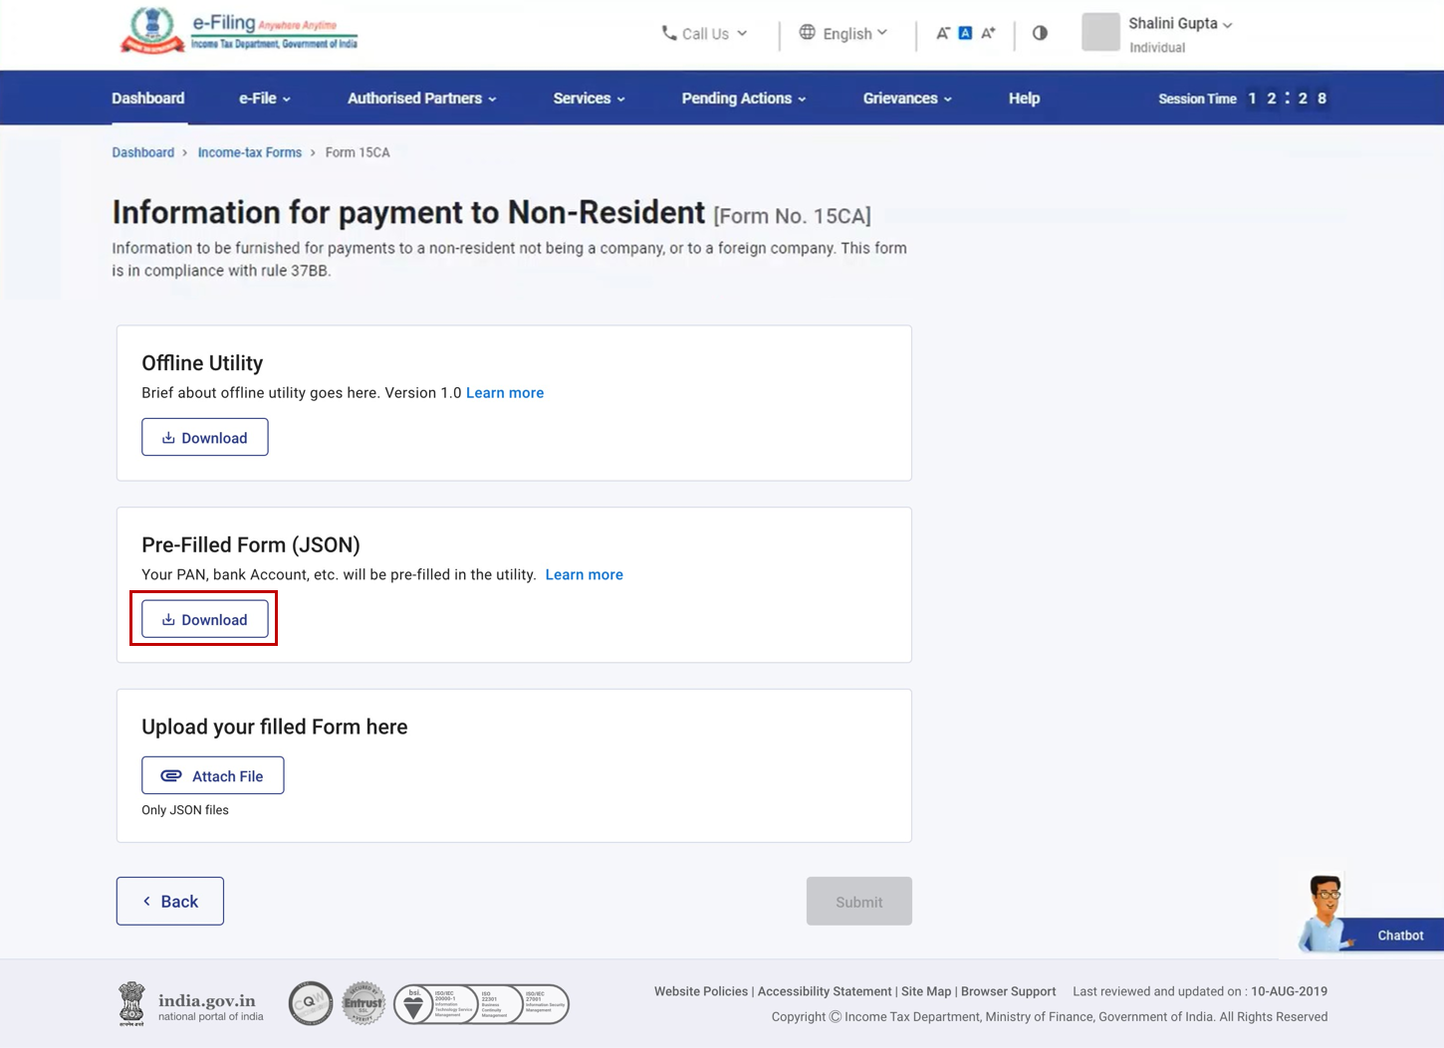Click Shalini Gupta's profile avatar
Screen dimensions: 1444x1048
pyautogui.click(x=1100, y=32)
